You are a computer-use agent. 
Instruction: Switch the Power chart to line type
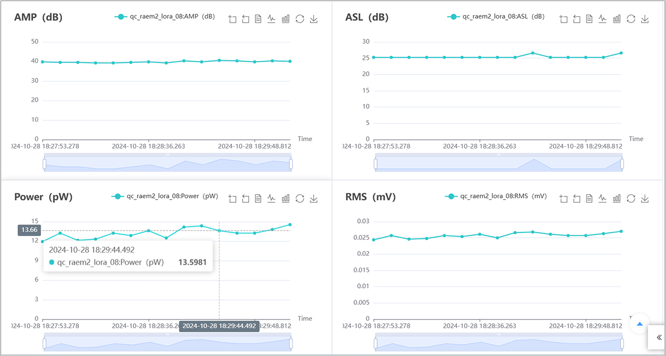(x=272, y=198)
